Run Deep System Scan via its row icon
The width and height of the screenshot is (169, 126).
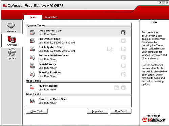(124, 32)
